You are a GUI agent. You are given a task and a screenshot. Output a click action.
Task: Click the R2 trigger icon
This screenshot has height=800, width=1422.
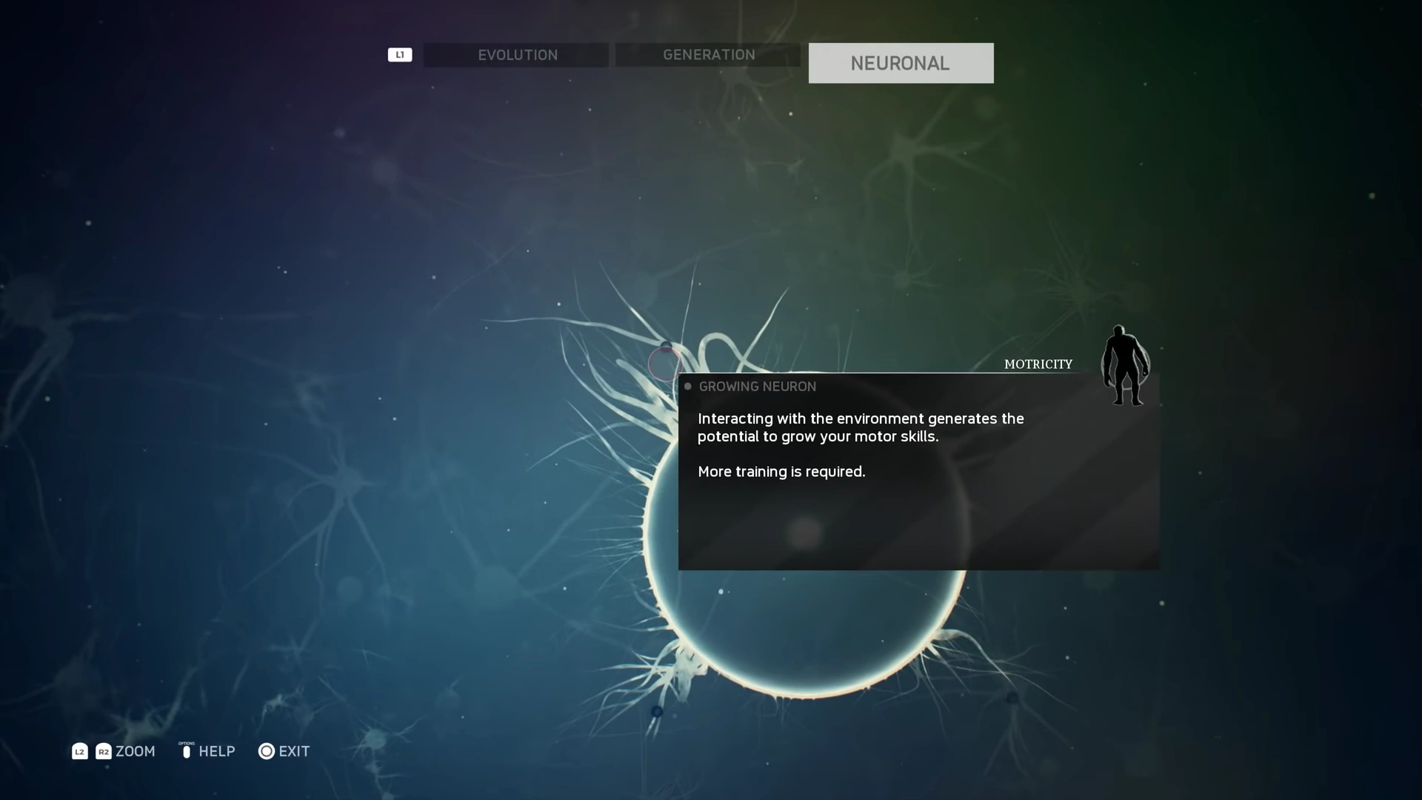click(104, 752)
